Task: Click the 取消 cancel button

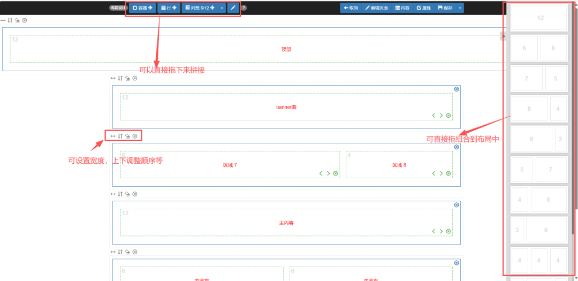Action: (351, 7)
